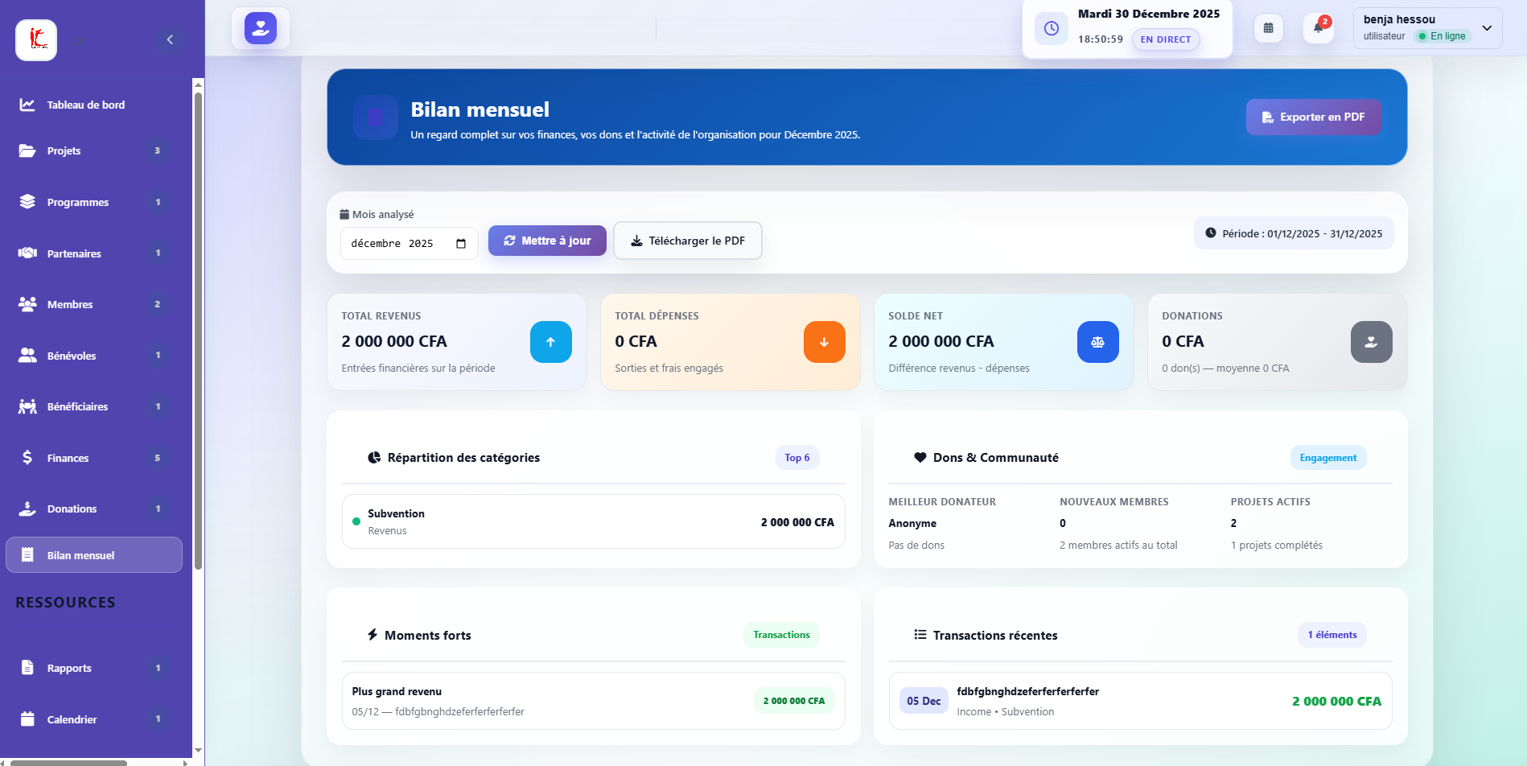Click the blue up-arrow Total Revenus icon
This screenshot has height=766, width=1527.
pos(550,342)
